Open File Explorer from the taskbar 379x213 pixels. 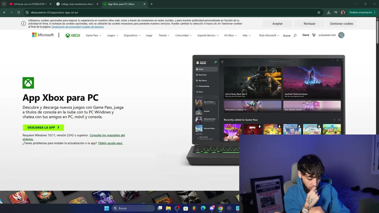[168, 208]
